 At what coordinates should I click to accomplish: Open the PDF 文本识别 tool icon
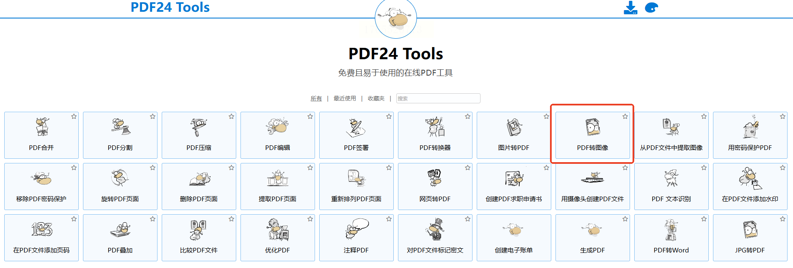(671, 178)
